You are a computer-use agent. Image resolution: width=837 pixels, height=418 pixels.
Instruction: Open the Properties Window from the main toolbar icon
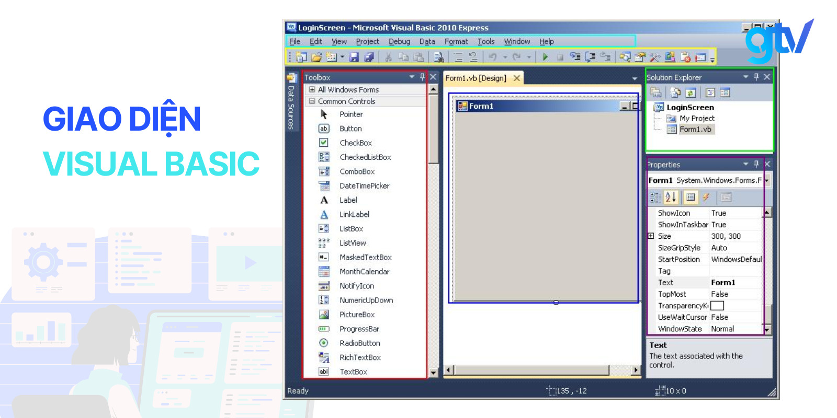pyautogui.click(x=639, y=57)
